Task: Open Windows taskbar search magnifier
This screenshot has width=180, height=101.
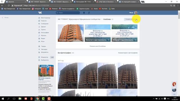Action: coord(8,98)
